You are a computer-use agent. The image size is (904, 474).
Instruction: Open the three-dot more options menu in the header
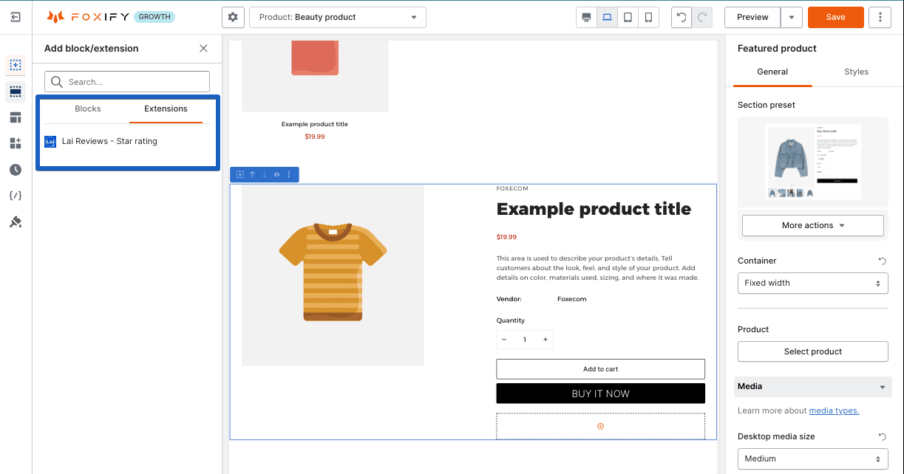[x=880, y=17]
